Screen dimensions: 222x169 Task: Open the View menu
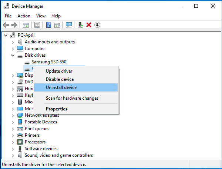click(41, 16)
